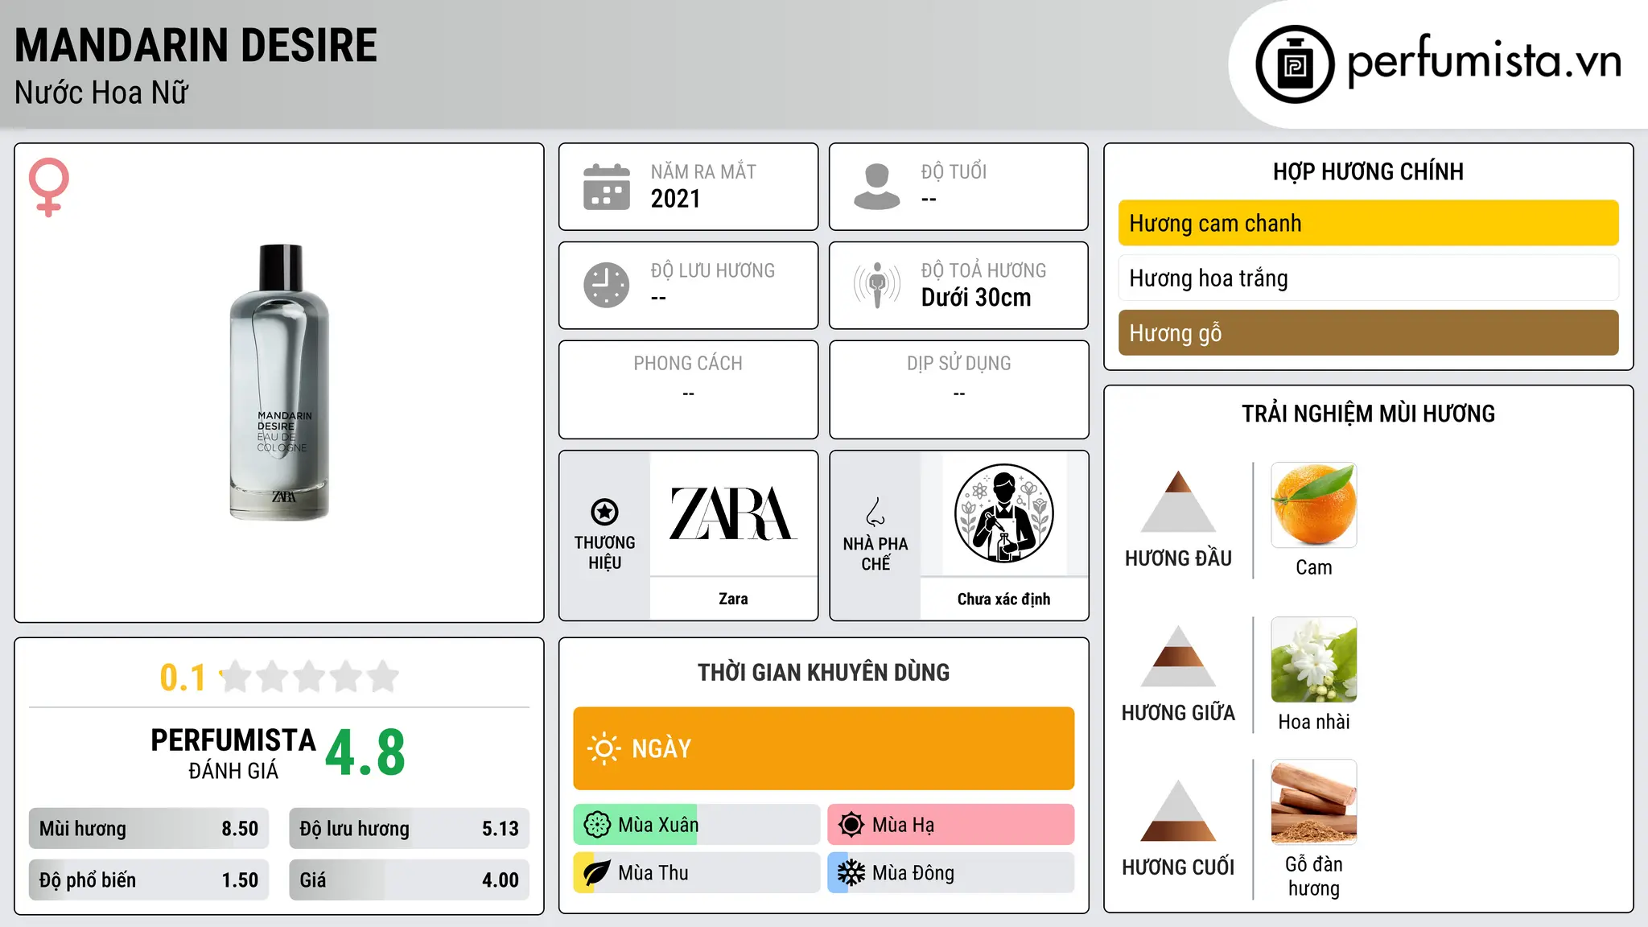Click the brown Hương gỗ bar
The image size is (1648, 927).
tap(1368, 332)
